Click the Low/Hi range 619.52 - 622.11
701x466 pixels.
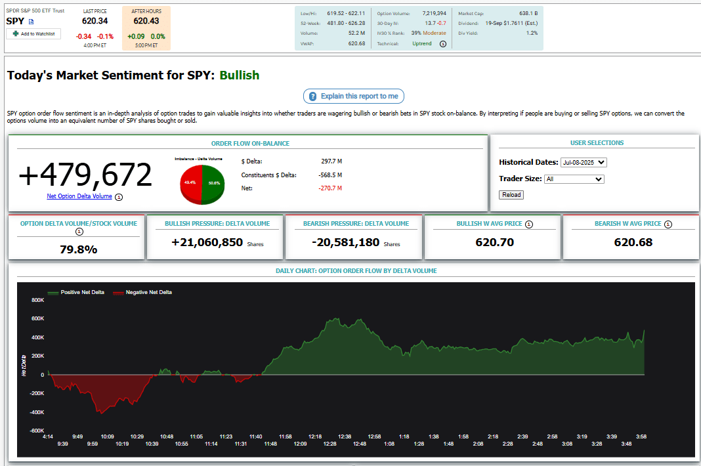pyautogui.click(x=346, y=13)
